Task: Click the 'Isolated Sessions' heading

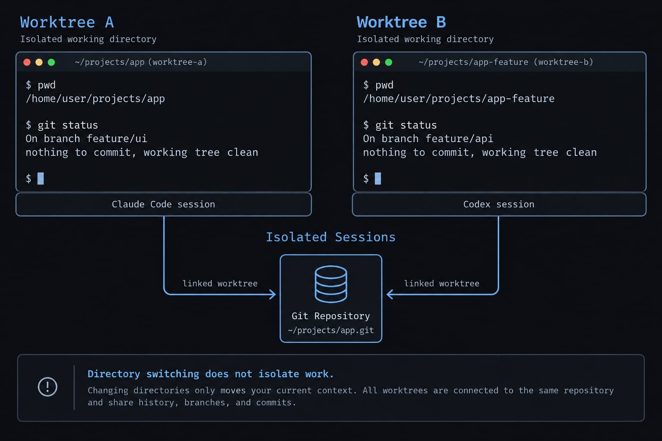Action: (x=331, y=237)
